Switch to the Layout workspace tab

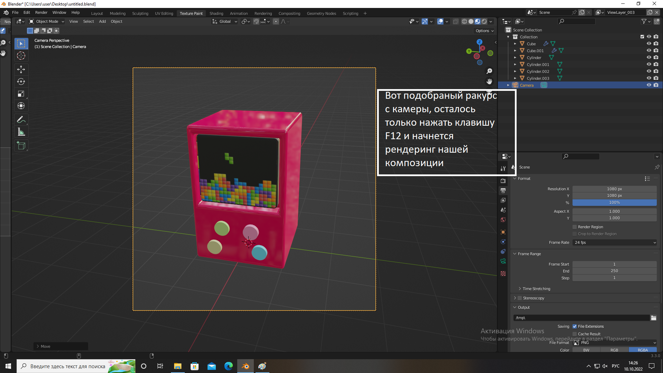[x=97, y=13]
